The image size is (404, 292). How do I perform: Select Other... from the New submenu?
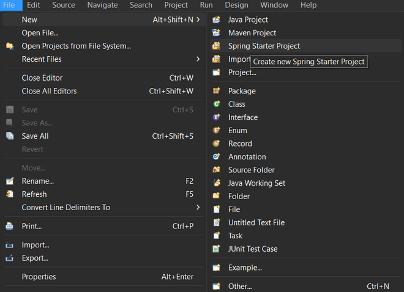[240, 287]
